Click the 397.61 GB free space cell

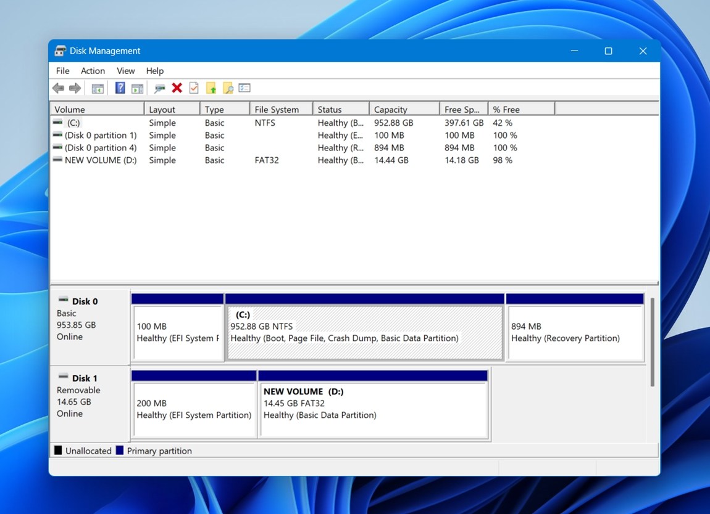(464, 123)
